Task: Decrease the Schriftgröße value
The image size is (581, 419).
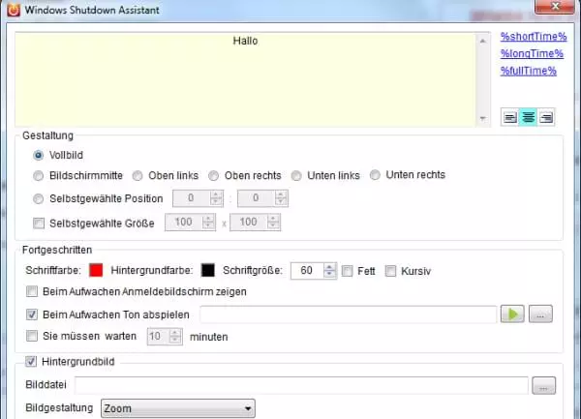Action: point(329,274)
